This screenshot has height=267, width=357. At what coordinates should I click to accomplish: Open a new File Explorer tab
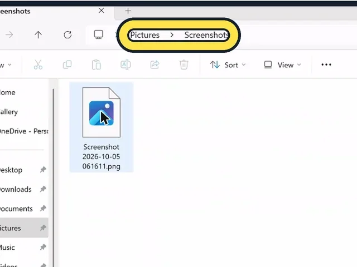pos(128,11)
